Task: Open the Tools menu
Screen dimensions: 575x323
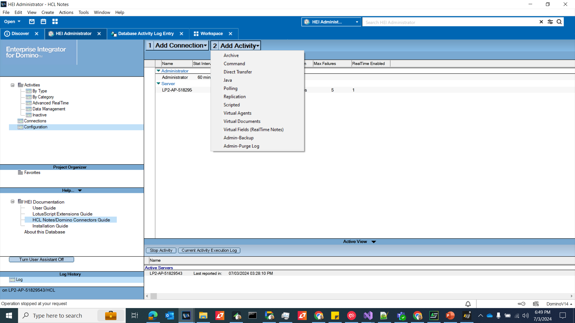Action: tap(84, 12)
